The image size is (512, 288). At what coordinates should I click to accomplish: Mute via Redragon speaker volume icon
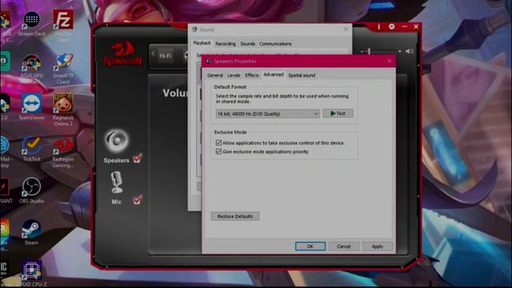pos(410,51)
